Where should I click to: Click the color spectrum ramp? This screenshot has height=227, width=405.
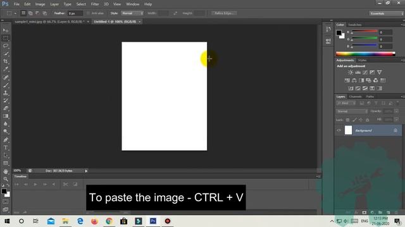point(366,54)
